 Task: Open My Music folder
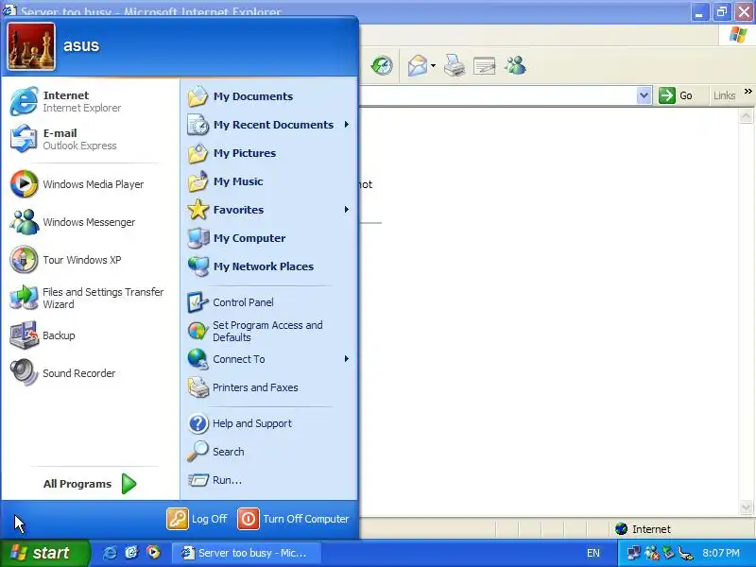(x=268, y=181)
